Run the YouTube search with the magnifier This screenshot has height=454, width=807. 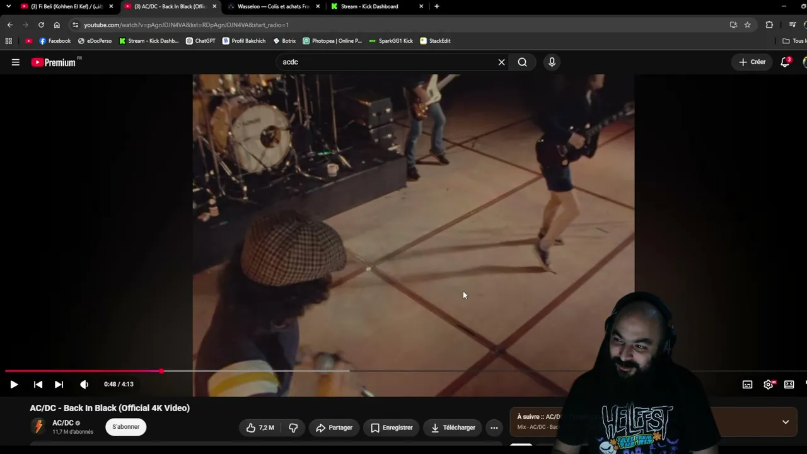pyautogui.click(x=522, y=62)
